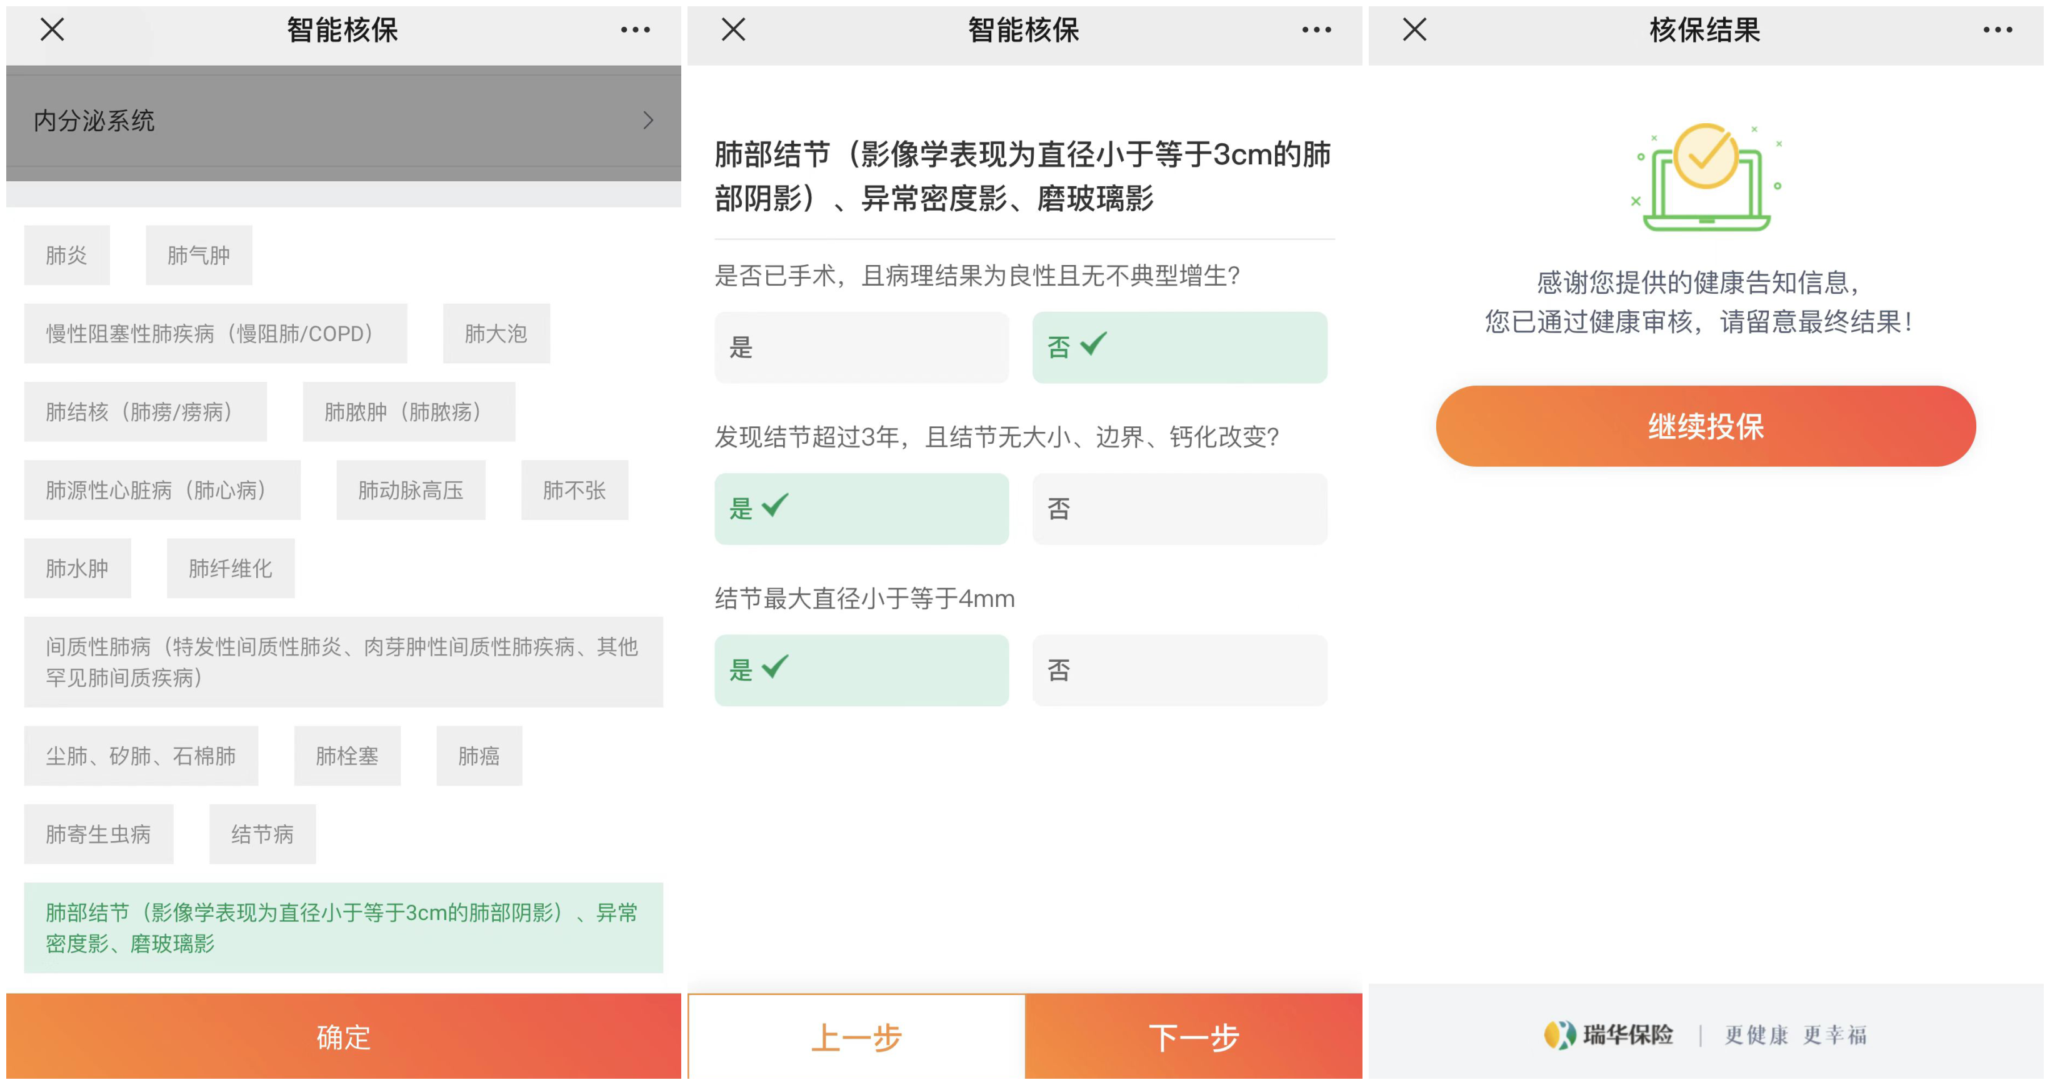The image size is (2050, 1085).
Task: Open the 内分泌系统 row
Action: tap(344, 120)
